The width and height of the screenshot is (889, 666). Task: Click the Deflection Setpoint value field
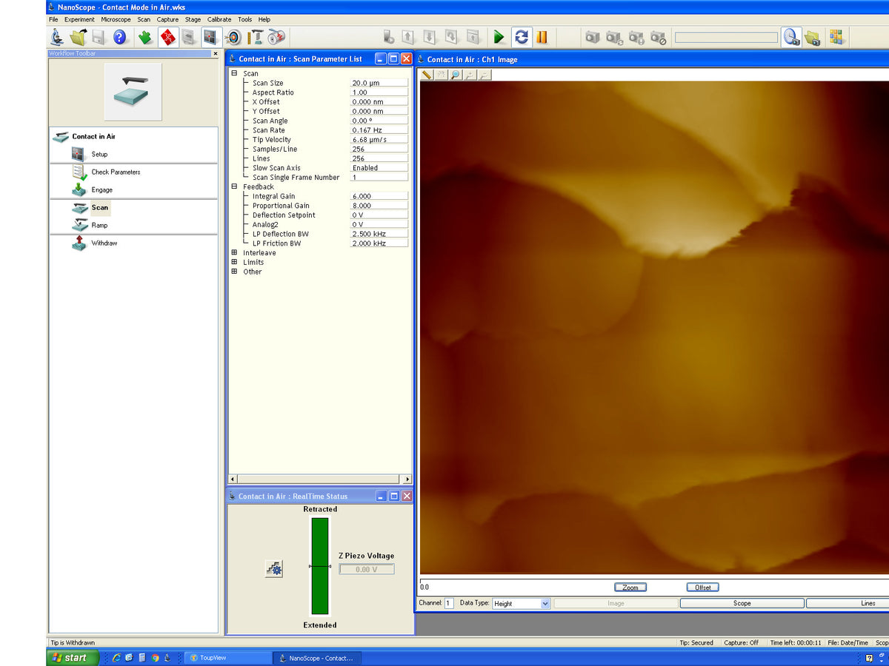point(379,215)
